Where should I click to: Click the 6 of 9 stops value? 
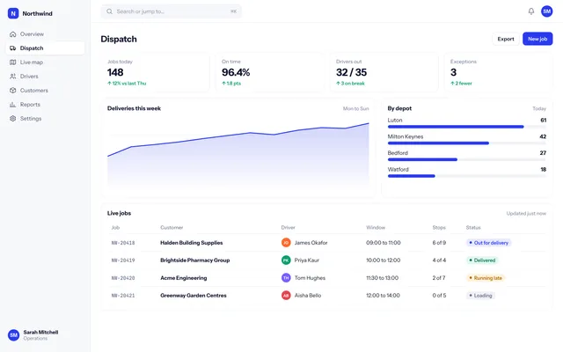click(439, 243)
